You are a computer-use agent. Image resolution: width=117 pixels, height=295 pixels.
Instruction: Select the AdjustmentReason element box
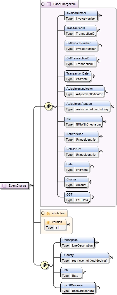87,106
